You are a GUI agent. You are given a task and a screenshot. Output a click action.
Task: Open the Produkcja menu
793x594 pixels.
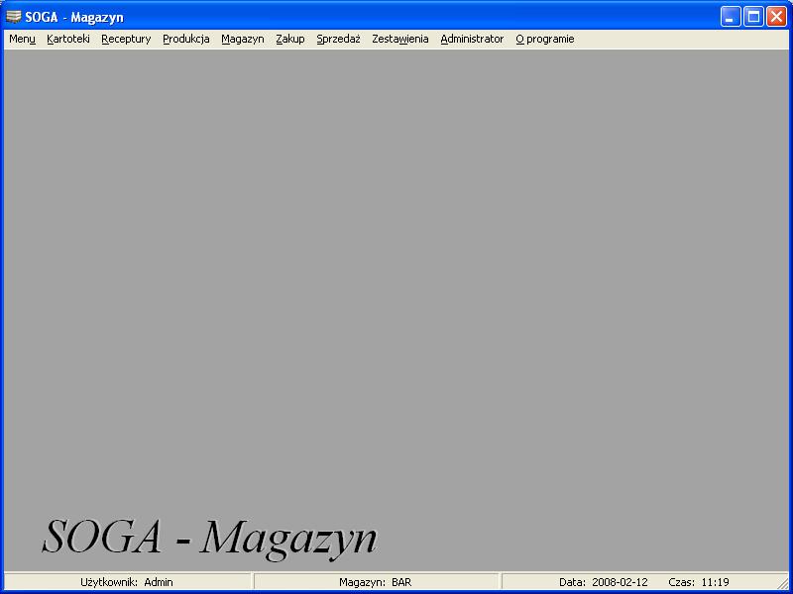(186, 39)
